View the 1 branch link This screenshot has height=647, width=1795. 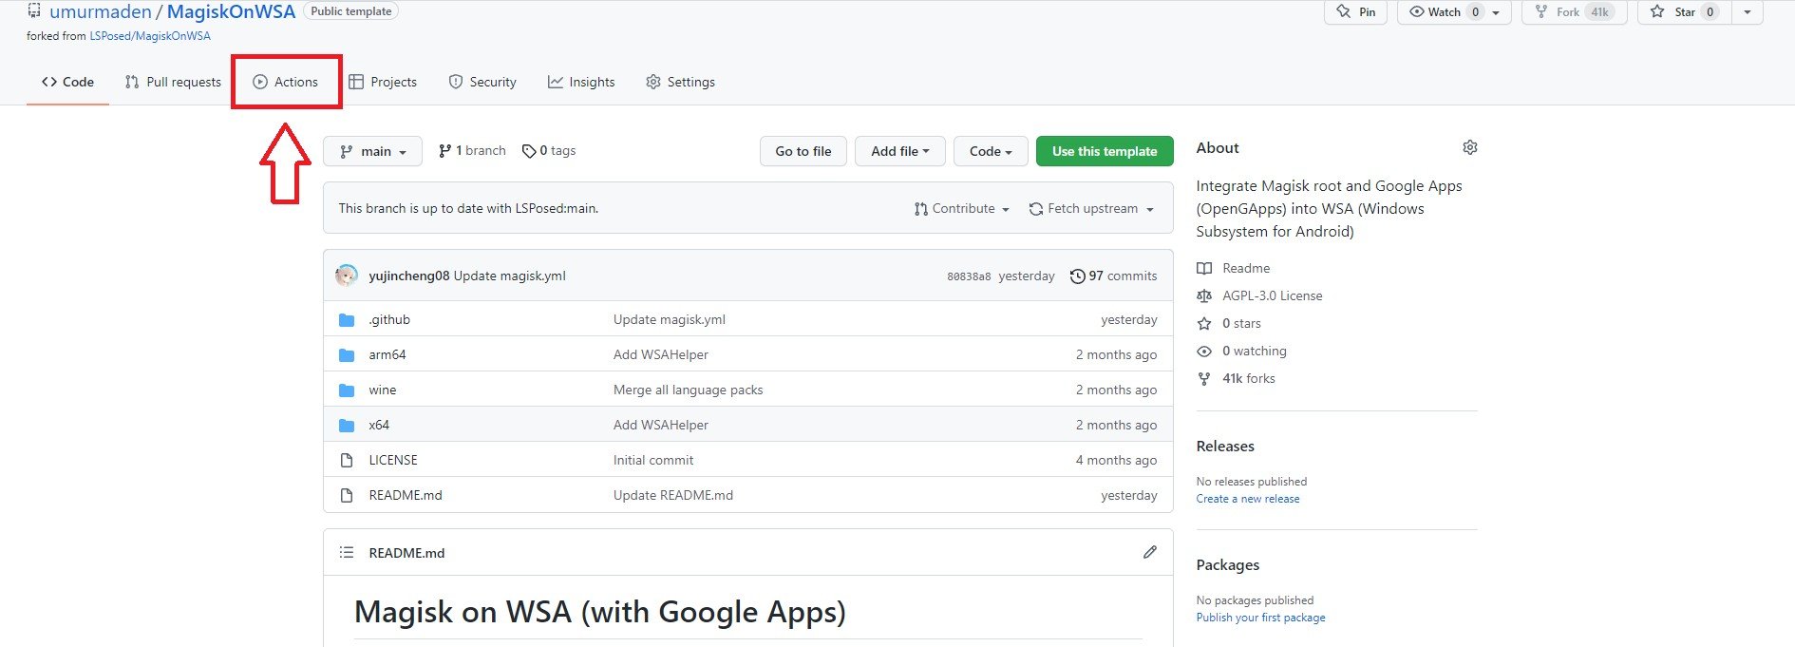point(472,151)
